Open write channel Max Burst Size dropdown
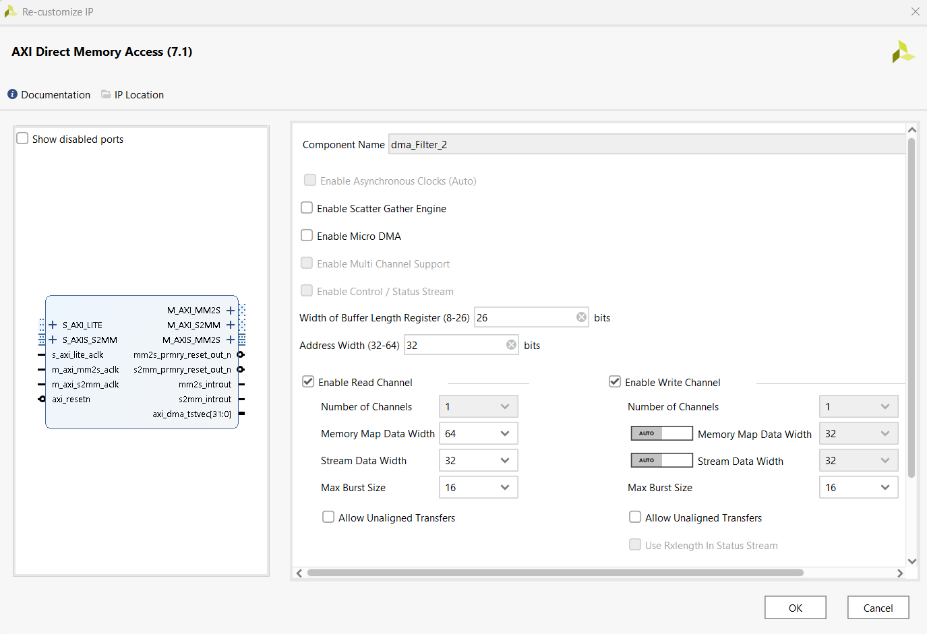Image resolution: width=927 pixels, height=634 pixels. pyautogui.click(x=859, y=487)
